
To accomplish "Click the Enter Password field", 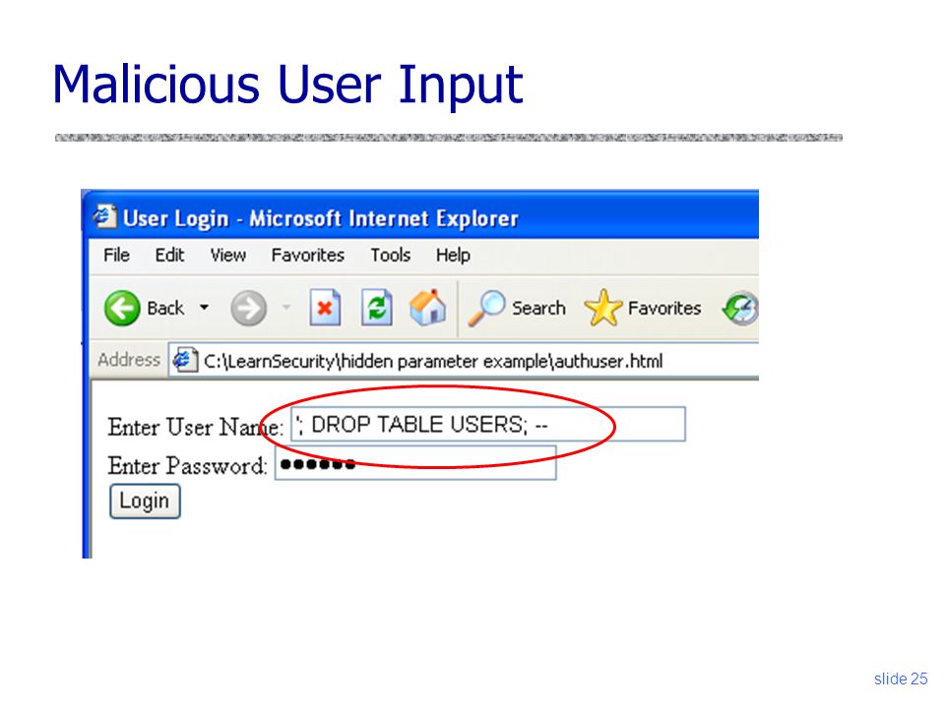I will coord(415,463).
